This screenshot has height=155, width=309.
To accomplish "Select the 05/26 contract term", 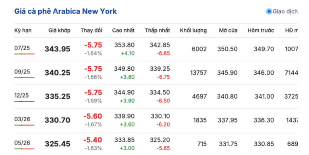I will click(x=22, y=143).
